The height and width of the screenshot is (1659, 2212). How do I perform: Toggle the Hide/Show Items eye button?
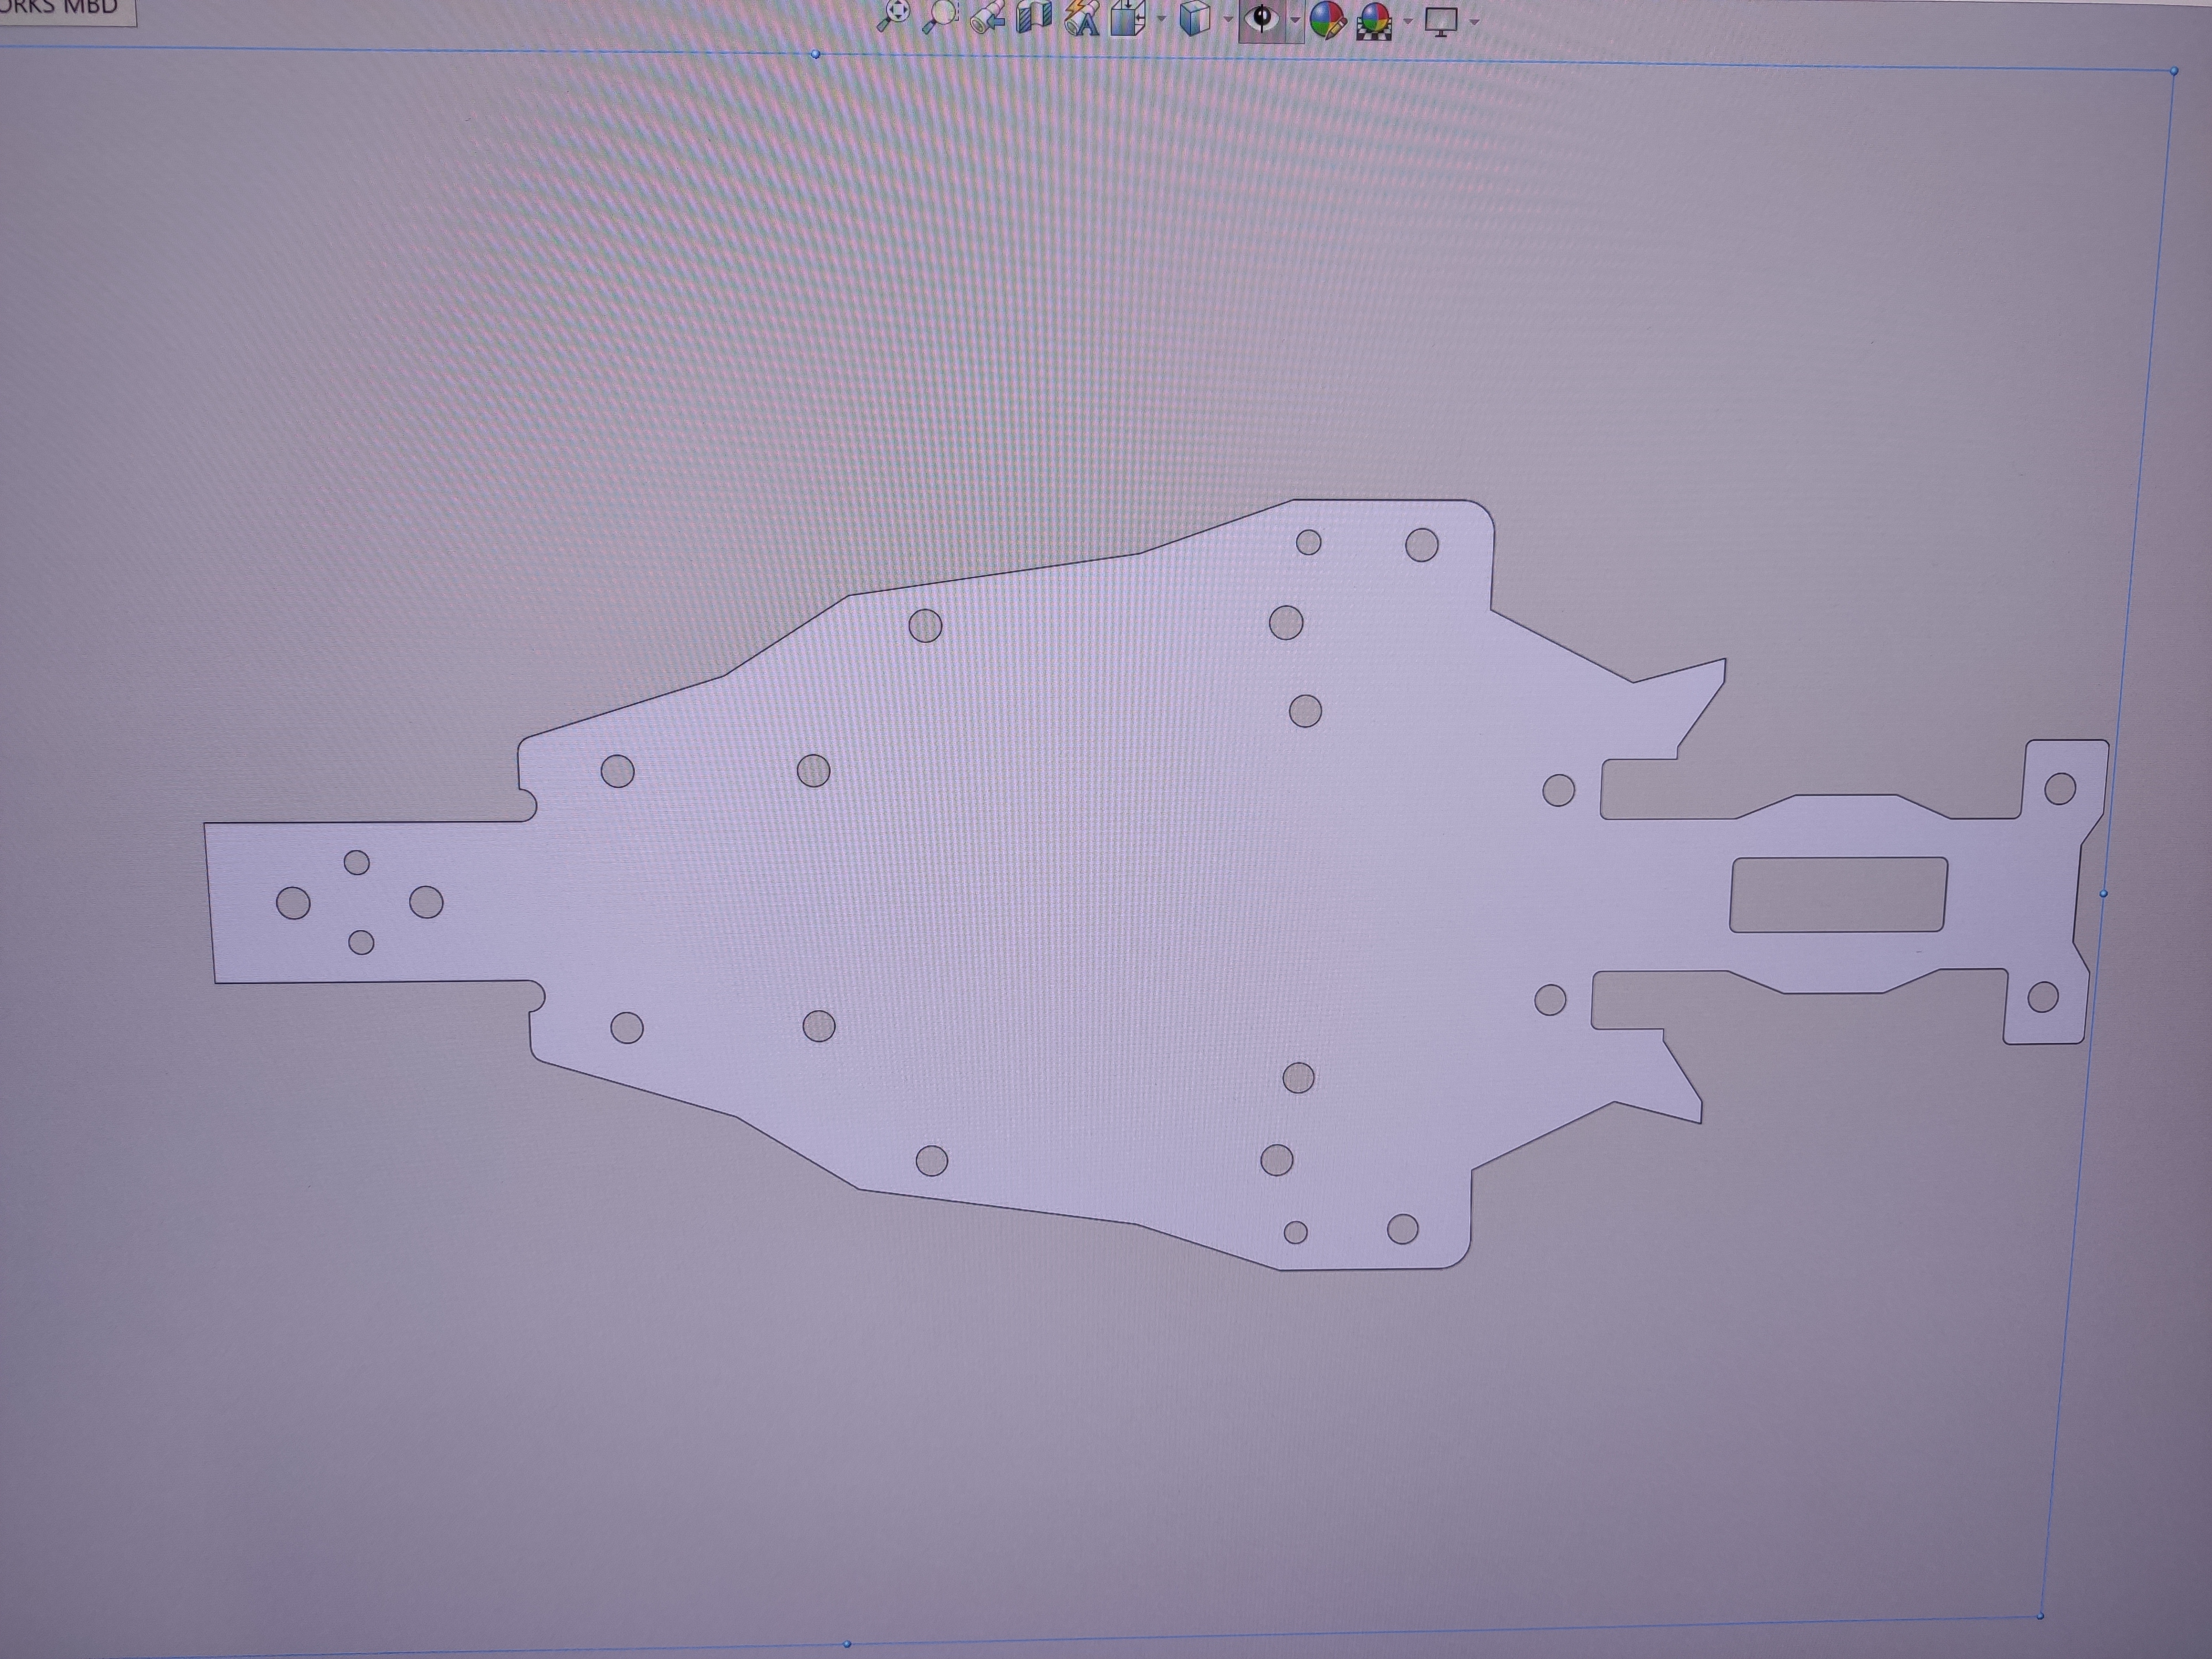1262,19
